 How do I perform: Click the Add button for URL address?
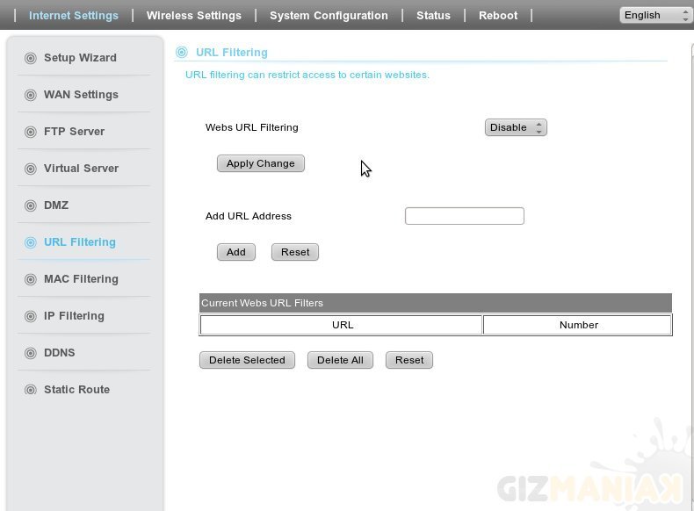236,252
